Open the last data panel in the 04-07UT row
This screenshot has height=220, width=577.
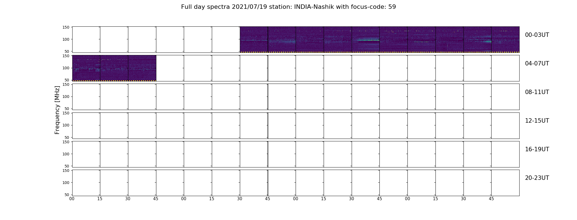tap(142, 68)
